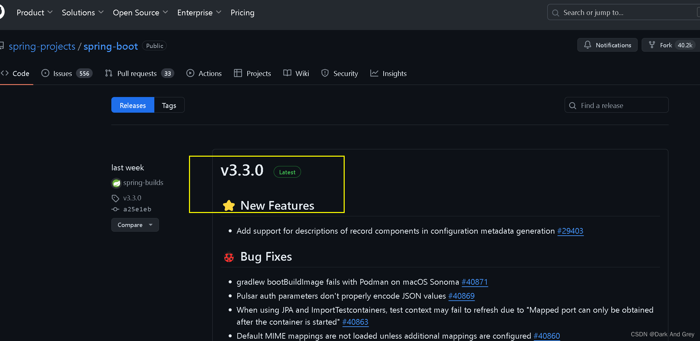Click the Search or jump to field
Screen dimensions: 700x341
[x=623, y=13]
